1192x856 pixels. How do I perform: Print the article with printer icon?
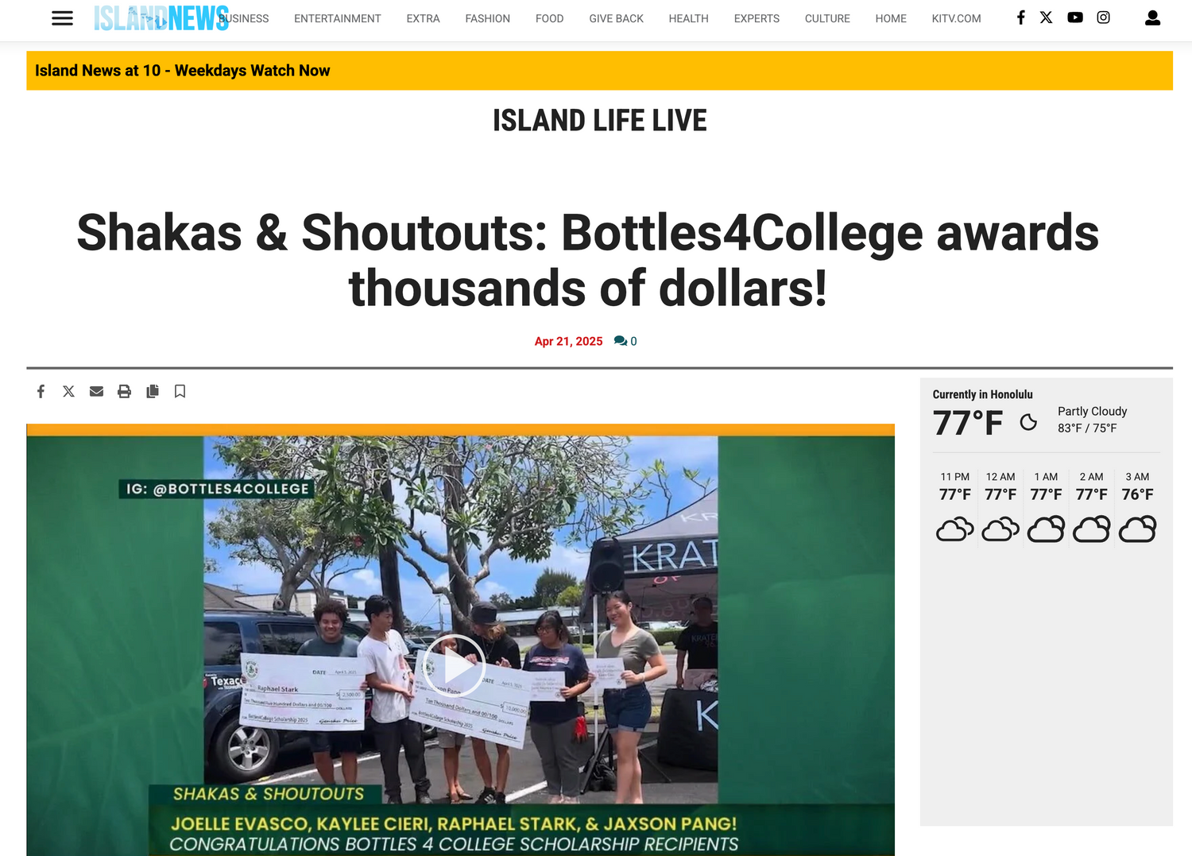click(125, 391)
